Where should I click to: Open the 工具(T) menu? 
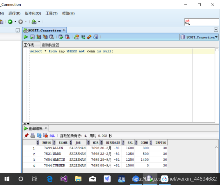click(x=52, y=13)
